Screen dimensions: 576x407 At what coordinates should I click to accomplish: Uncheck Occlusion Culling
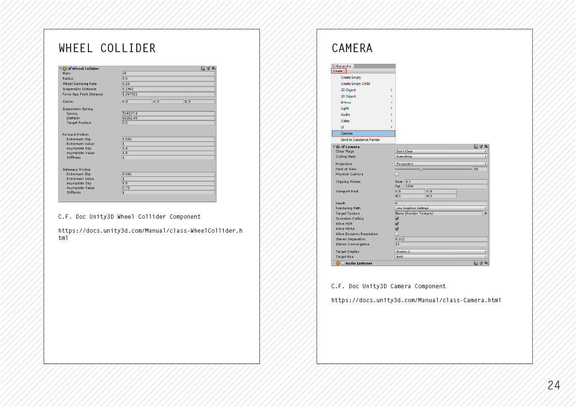397,218
